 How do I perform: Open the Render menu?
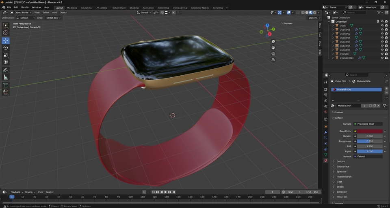click(x=25, y=7)
